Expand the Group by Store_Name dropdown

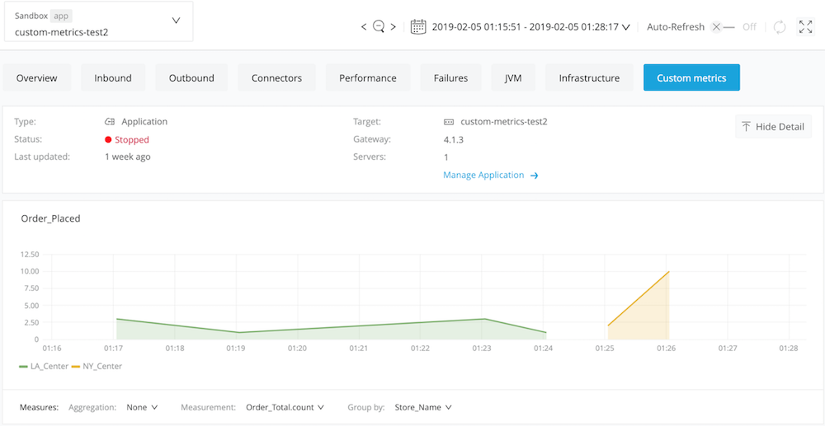point(423,407)
